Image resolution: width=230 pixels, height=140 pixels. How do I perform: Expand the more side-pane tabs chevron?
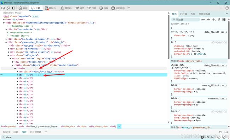click(x=227, y=14)
